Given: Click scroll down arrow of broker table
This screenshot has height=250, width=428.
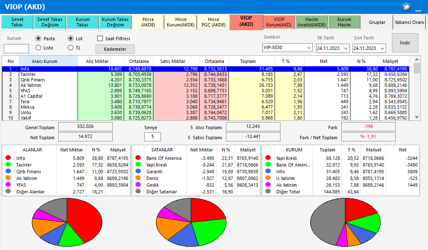Looking at the screenshot, I should tap(417, 117).
